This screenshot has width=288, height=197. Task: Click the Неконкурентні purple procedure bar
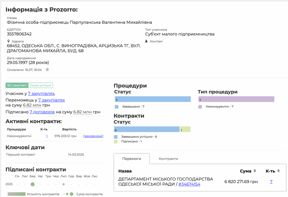coord(236,99)
